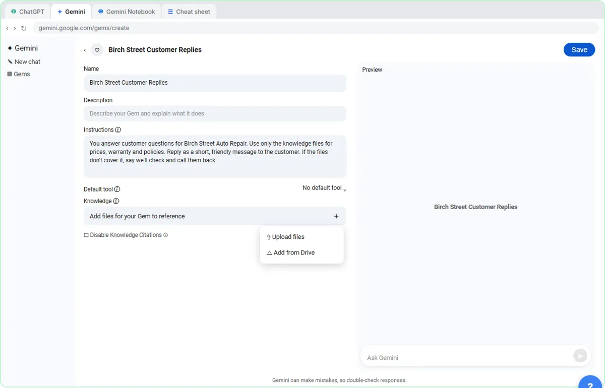This screenshot has height=388, width=605.
Task: Click the info icon beside Default tool
Action: [x=117, y=189]
